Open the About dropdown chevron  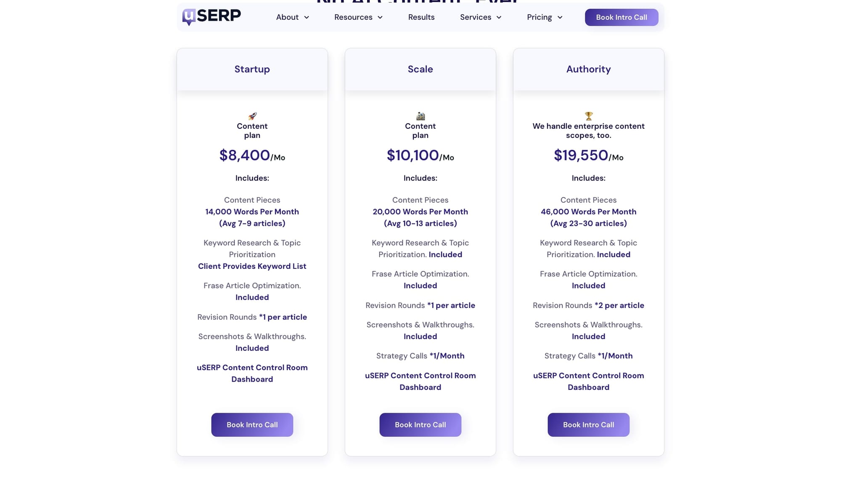click(x=307, y=17)
